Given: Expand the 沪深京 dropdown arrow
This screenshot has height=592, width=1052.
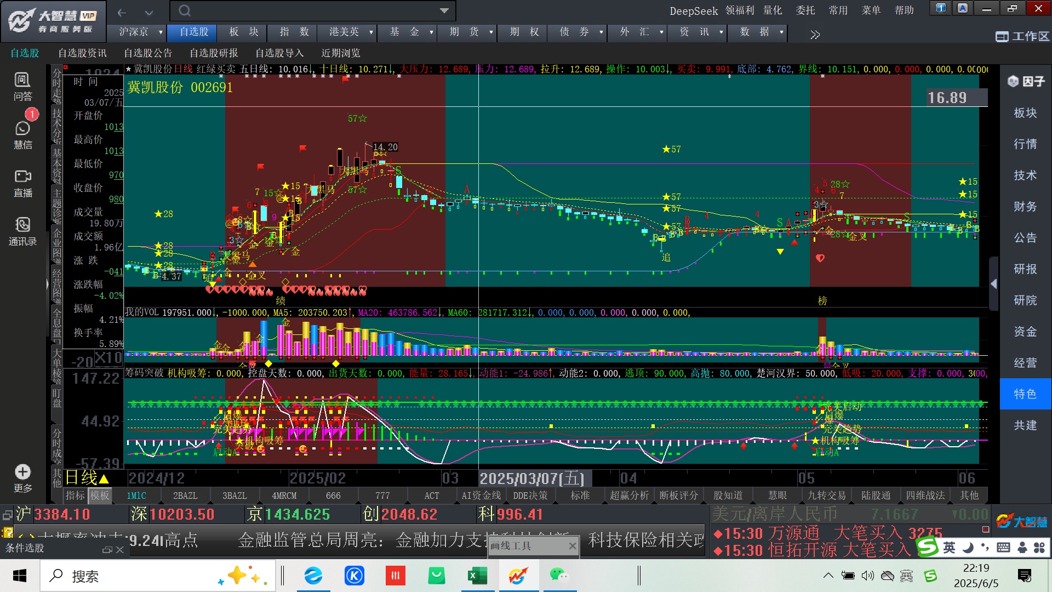Looking at the screenshot, I should pyautogui.click(x=161, y=32).
